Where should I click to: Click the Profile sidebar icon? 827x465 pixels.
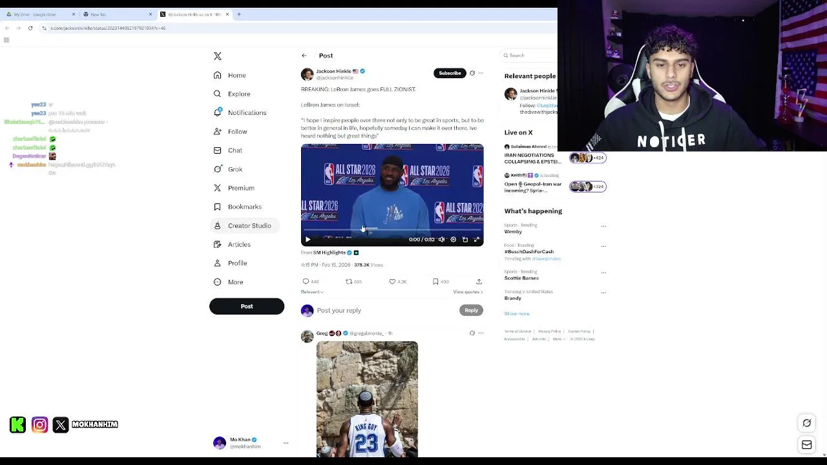point(218,263)
